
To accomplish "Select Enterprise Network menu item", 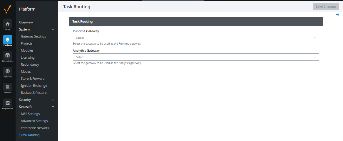I will tap(35, 128).
